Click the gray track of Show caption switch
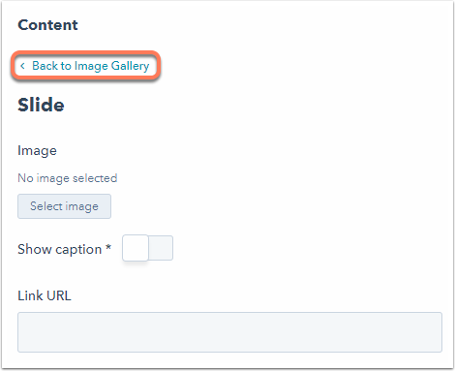The image size is (455, 371). coord(161,248)
